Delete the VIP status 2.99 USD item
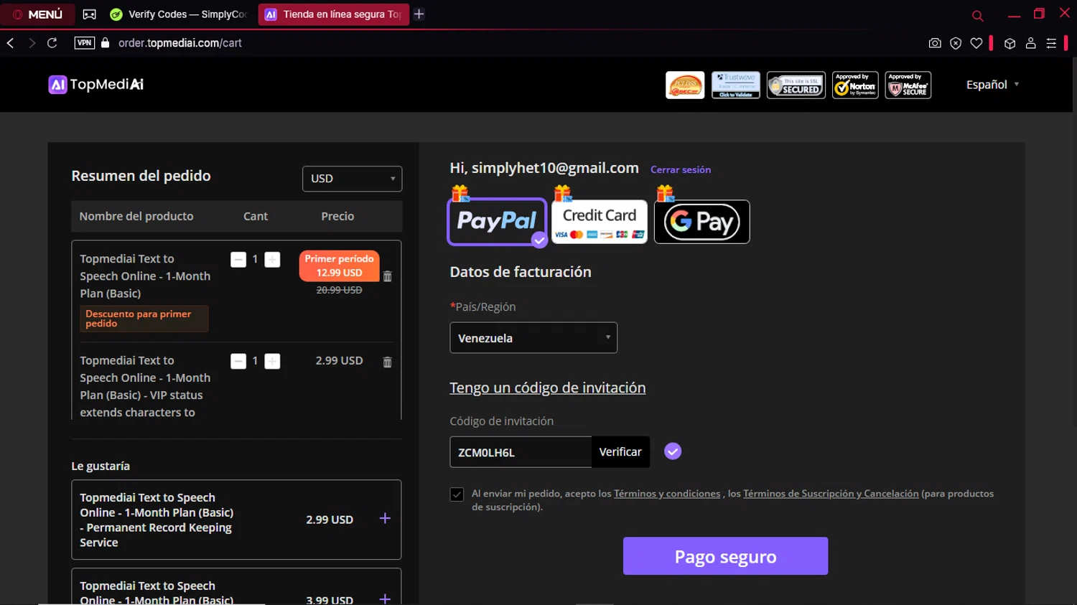This screenshot has width=1077, height=605. [x=388, y=362]
